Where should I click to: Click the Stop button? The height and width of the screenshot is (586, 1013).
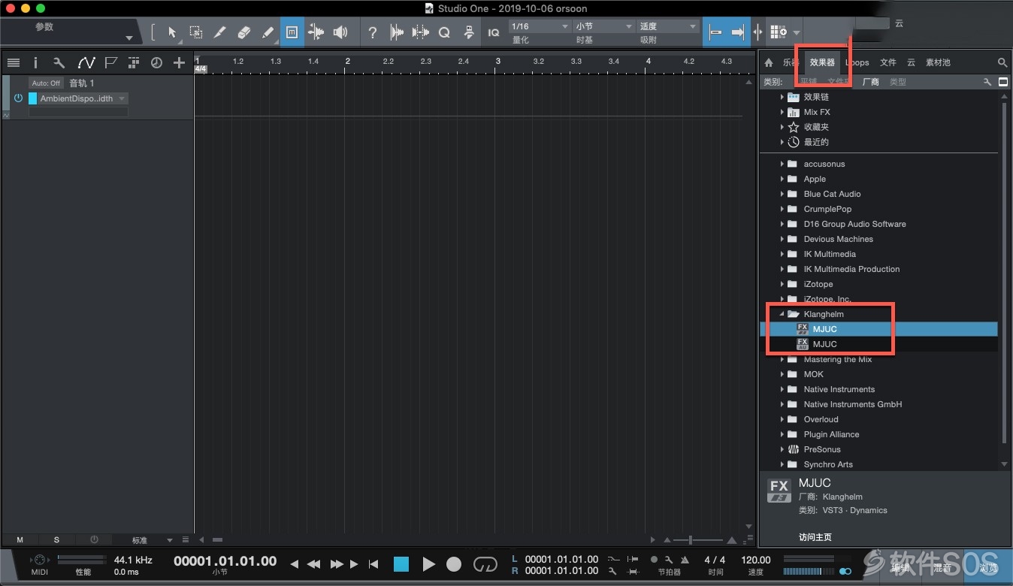(x=401, y=563)
